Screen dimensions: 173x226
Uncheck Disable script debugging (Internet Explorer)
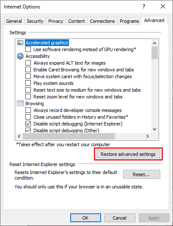[x=28, y=124]
